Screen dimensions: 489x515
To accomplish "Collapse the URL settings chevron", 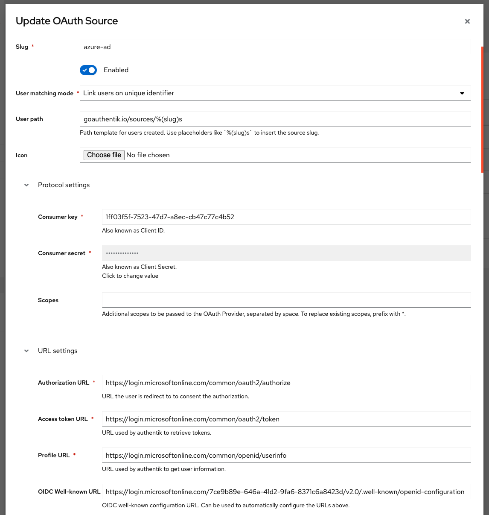I will 26,351.
